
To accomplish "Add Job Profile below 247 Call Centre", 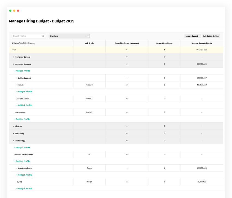I will point(24,105).
